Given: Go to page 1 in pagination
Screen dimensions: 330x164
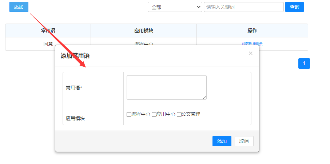Looking at the screenshot, I should tap(304, 63).
